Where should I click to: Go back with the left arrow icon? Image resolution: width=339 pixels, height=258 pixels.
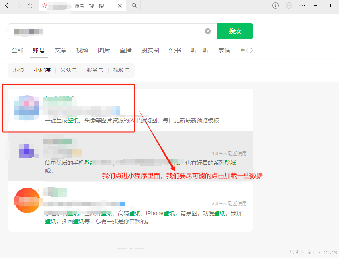tap(7, 6)
